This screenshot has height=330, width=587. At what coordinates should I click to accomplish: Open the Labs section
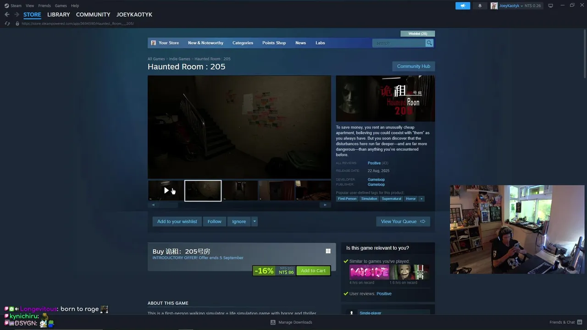click(320, 43)
